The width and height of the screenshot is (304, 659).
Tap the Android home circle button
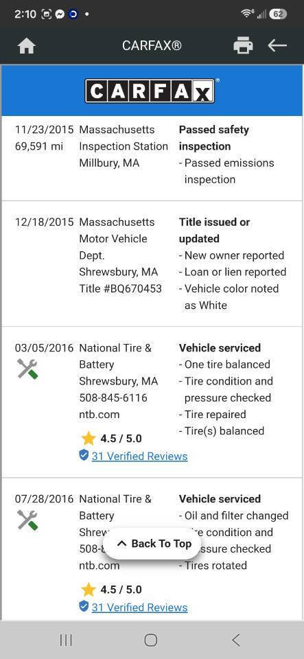click(151, 640)
